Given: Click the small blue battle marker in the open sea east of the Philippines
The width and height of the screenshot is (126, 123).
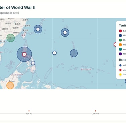Looking at the screenshot, I should [54, 53].
